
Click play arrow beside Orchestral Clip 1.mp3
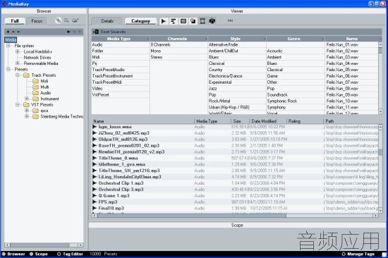[95, 183]
